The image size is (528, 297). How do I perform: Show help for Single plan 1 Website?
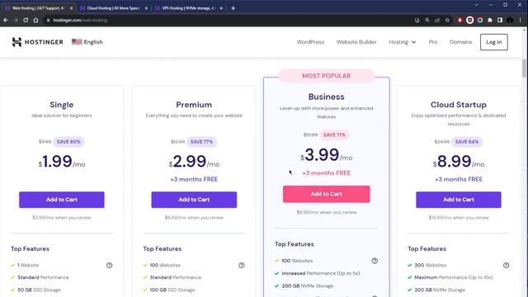(109, 266)
